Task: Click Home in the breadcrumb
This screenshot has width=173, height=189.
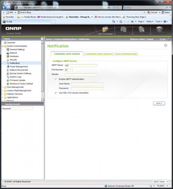Action: click(48, 39)
